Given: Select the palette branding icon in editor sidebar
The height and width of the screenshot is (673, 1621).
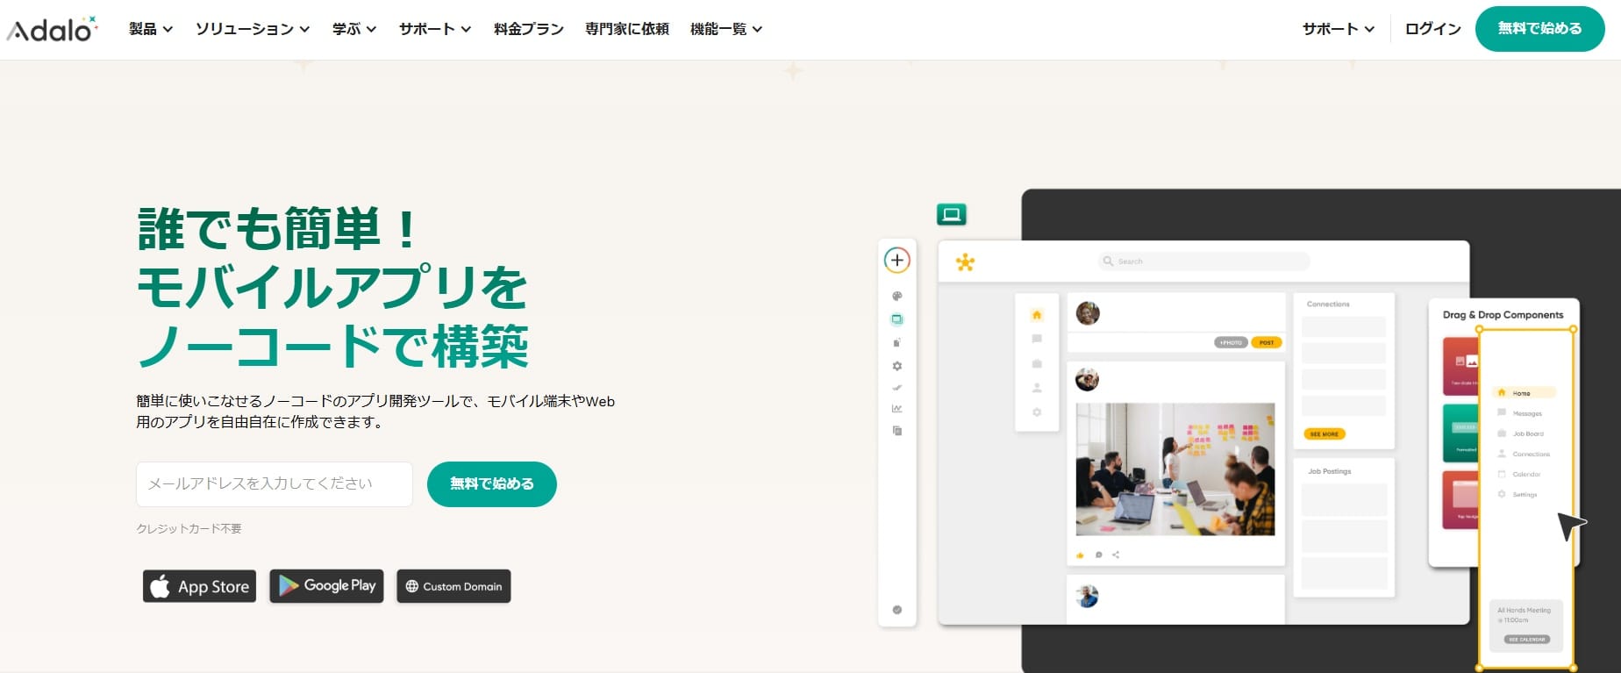Looking at the screenshot, I should 896,297.
